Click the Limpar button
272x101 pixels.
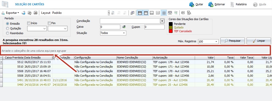click(259, 41)
